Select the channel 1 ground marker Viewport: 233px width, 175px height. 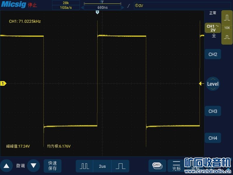(x=3, y=83)
